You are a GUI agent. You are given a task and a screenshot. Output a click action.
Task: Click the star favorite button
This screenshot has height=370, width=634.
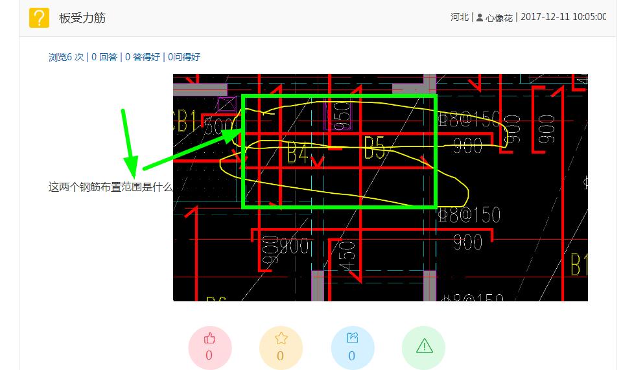click(x=281, y=348)
